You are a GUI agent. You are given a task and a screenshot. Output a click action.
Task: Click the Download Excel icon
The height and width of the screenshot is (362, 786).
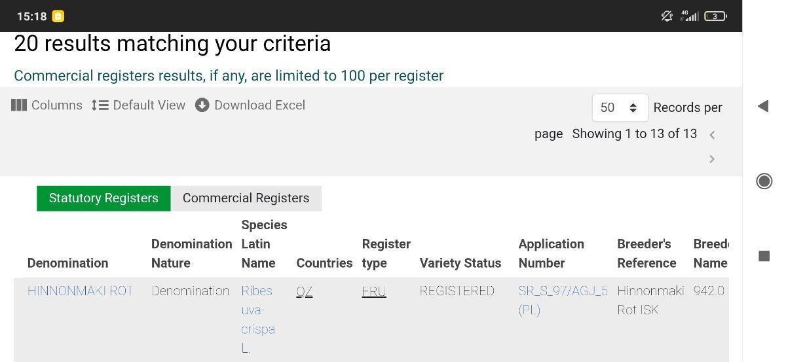point(202,105)
